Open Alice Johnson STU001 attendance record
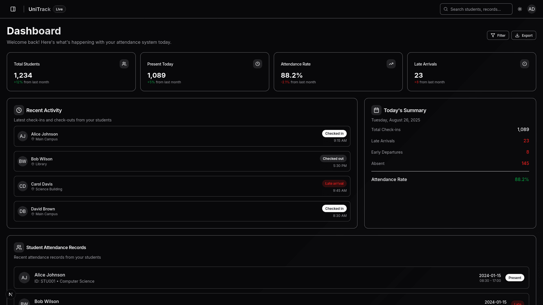543x305 pixels. tap(271, 278)
